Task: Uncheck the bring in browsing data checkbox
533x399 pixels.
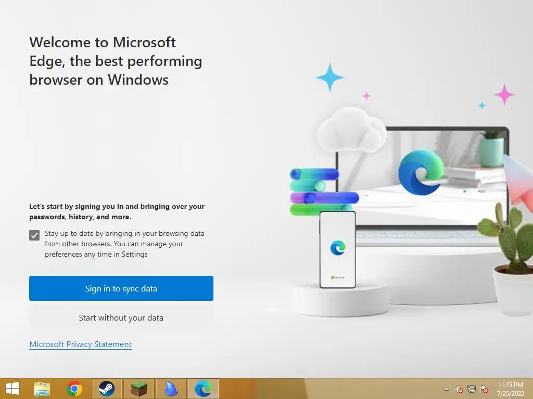Action: coord(34,235)
